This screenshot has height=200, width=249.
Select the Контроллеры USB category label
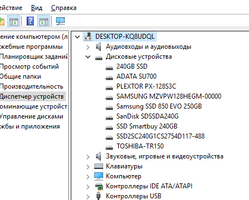[x=134, y=196]
